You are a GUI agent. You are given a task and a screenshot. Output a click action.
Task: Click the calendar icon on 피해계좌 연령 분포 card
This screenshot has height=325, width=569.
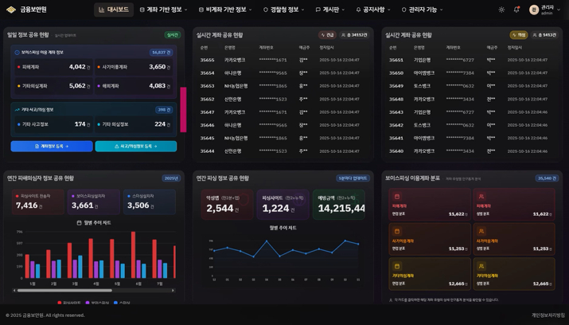(397, 197)
